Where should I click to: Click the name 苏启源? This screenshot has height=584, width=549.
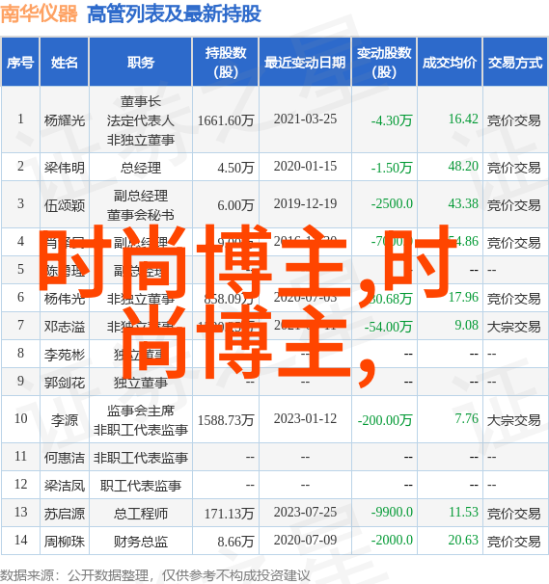(65, 514)
